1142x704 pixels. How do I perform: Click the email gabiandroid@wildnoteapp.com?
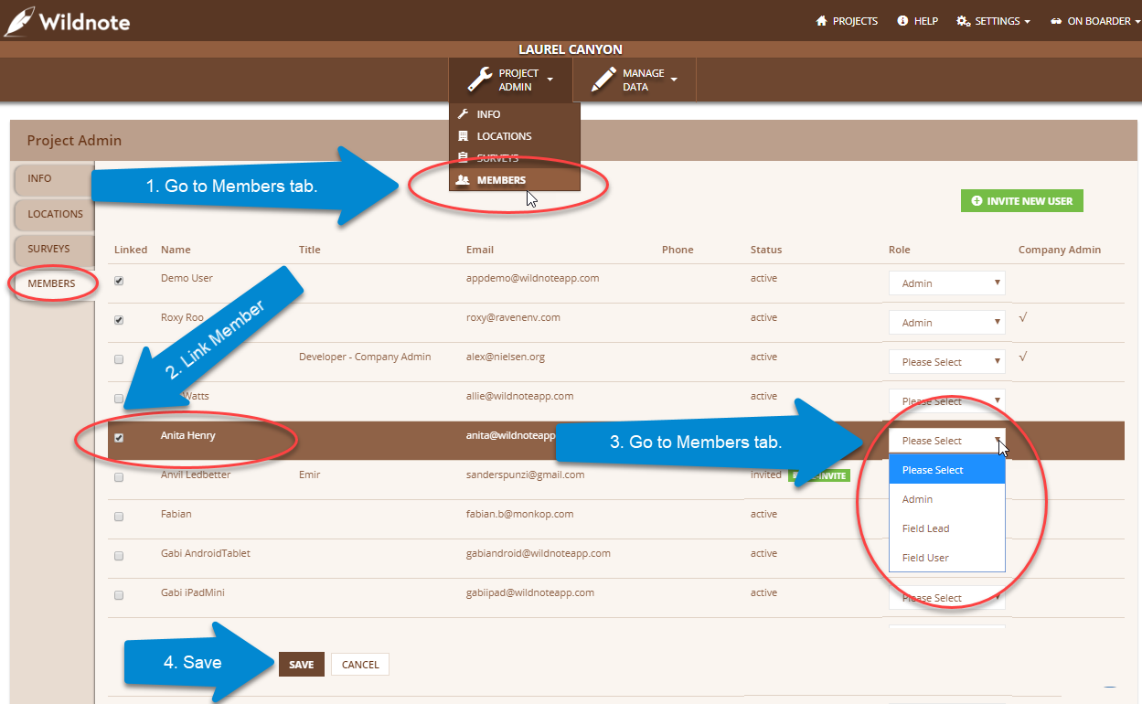(x=539, y=553)
